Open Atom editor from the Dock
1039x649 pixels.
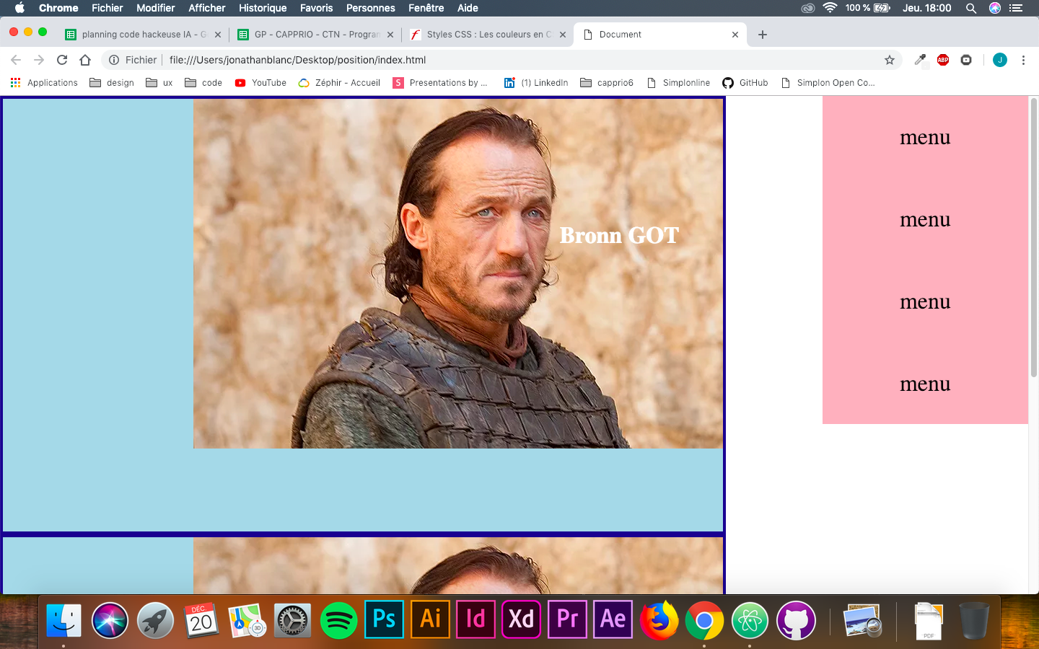point(750,619)
